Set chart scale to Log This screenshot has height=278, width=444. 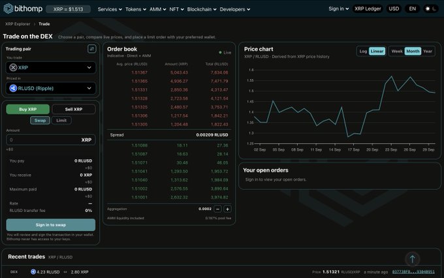click(x=363, y=52)
